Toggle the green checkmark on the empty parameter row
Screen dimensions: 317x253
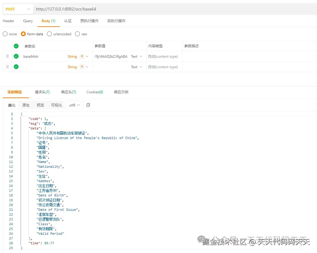pos(16,67)
